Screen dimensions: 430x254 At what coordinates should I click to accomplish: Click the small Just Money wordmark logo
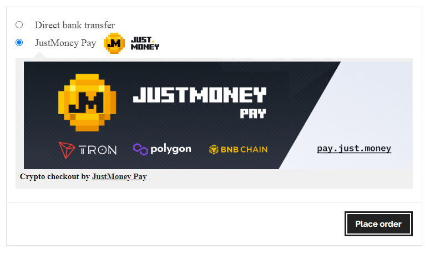145,44
